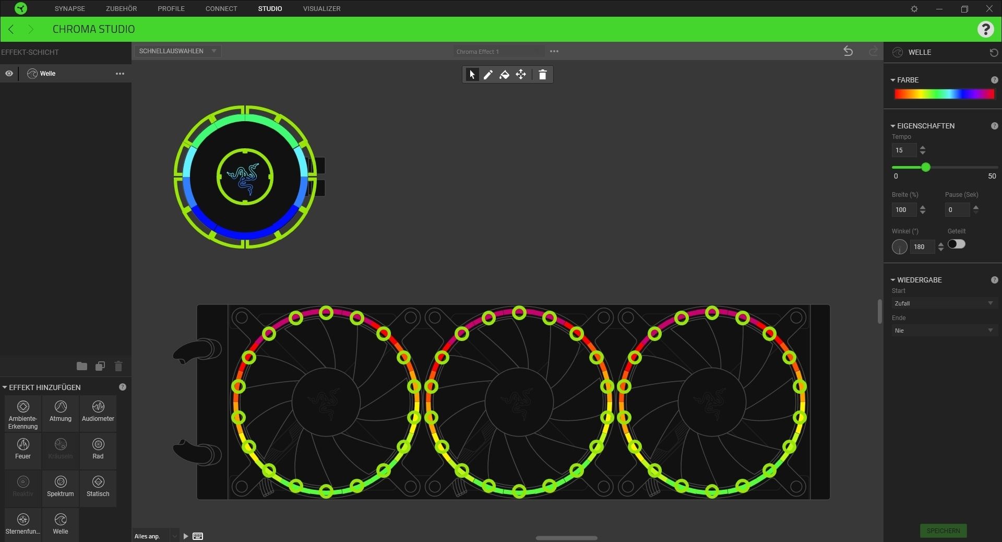The image size is (1002, 542).
Task: Select the paint bucket fill tool
Action: [x=504, y=75]
